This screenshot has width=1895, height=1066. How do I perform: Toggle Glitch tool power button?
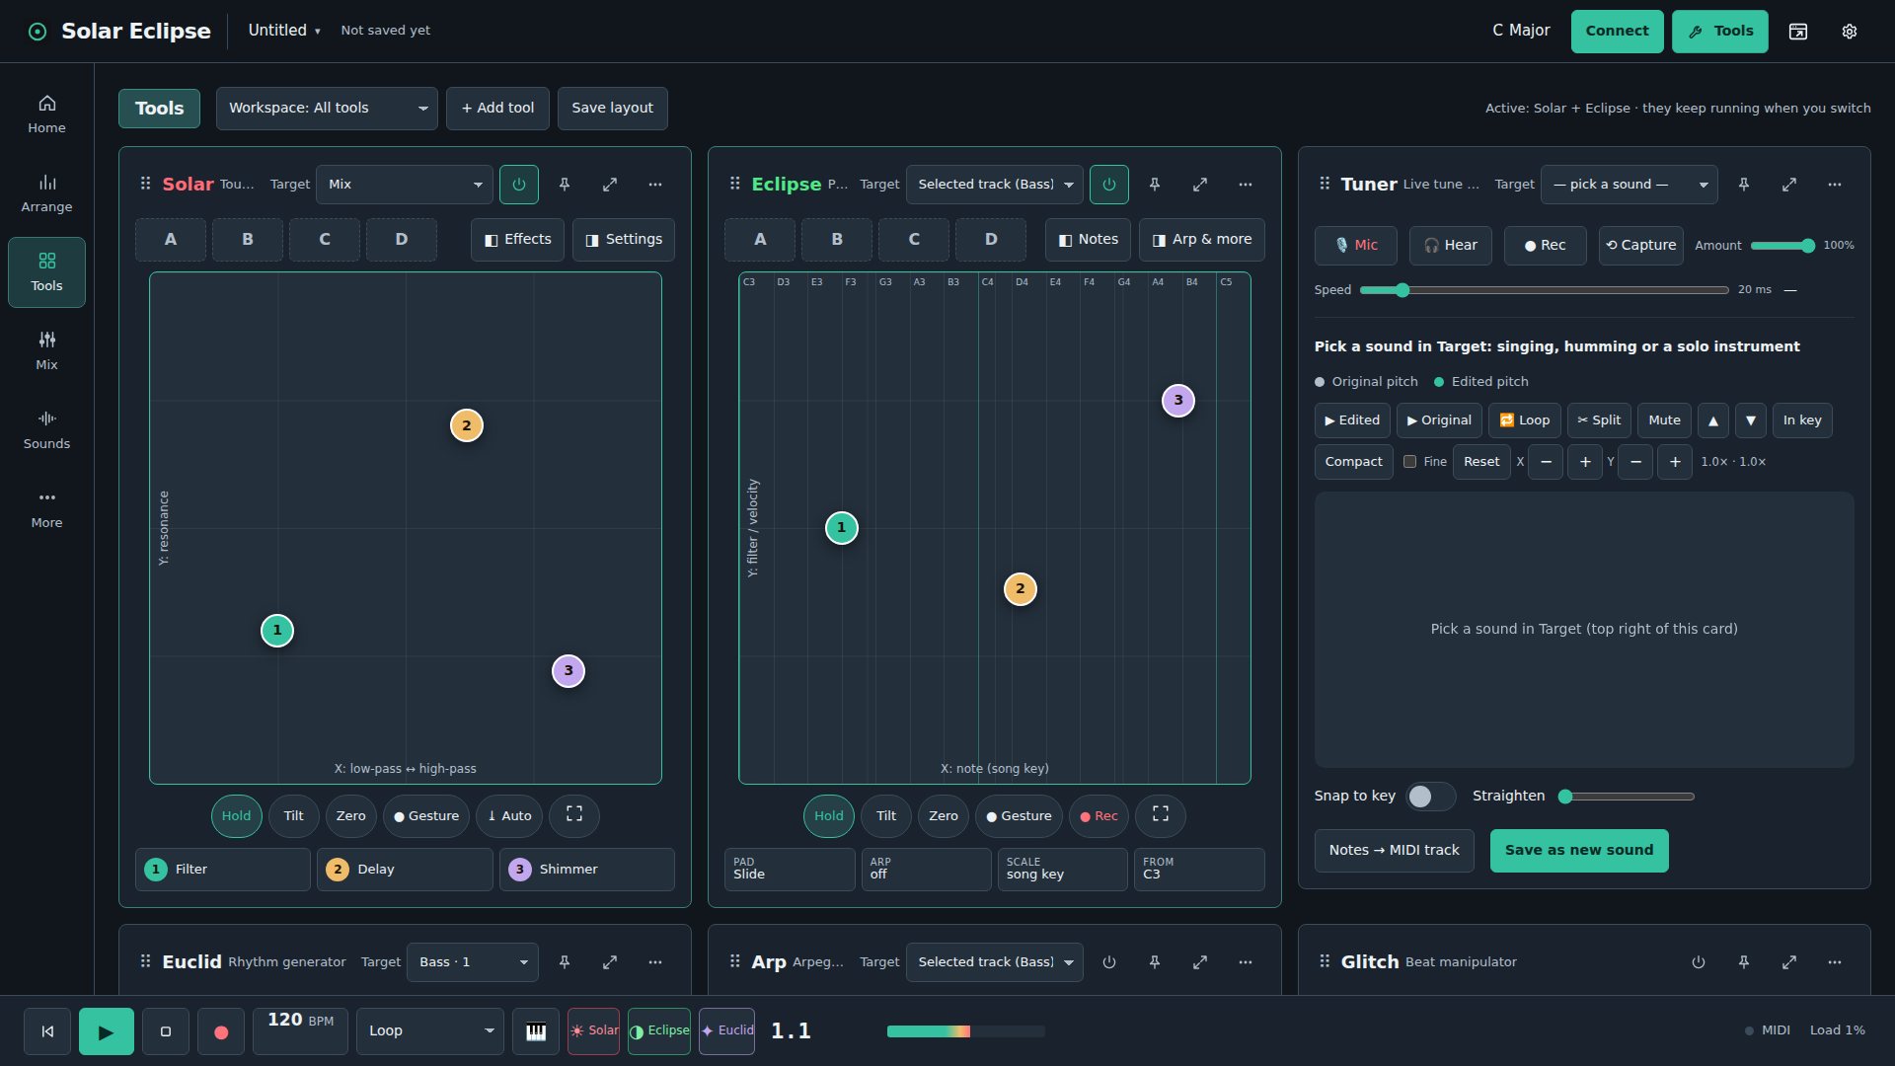coord(1699,962)
